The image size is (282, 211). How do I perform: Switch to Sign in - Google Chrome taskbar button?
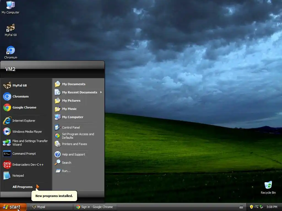pyautogui.click(x=95, y=207)
